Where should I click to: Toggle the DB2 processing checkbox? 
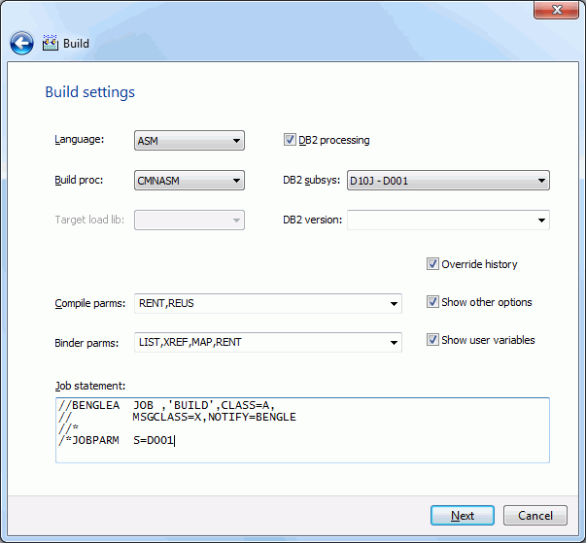(x=290, y=140)
